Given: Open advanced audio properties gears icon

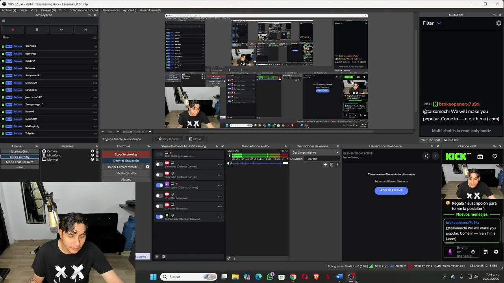Looking at the screenshot, I should (229, 259).
